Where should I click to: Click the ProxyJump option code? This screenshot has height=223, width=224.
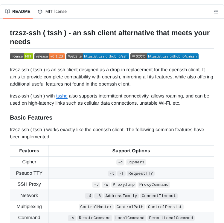pyautogui.click(x=124, y=185)
